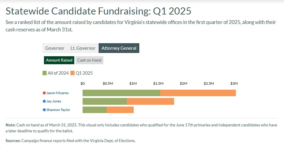Switch to the Governor tab

coord(55,48)
